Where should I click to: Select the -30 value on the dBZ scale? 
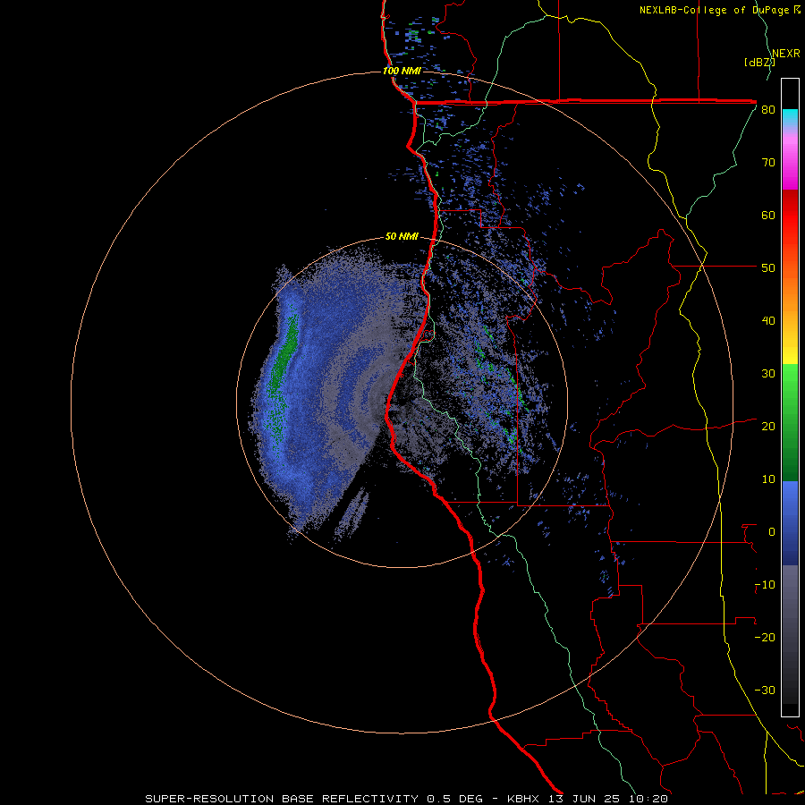(765, 690)
